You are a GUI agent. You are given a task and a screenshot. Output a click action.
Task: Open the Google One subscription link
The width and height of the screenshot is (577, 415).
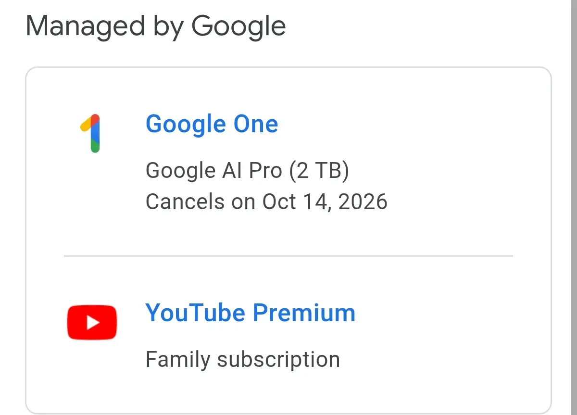point(212,124)
